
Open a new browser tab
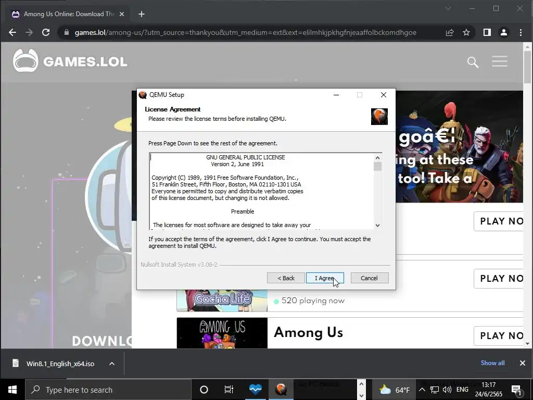coord(142,14)
